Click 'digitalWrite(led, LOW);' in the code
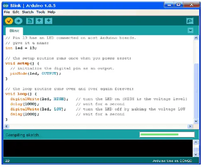Image resolution: width=202 pixels, height=167 pixels. pyautogui.click(x=38, y=109)
